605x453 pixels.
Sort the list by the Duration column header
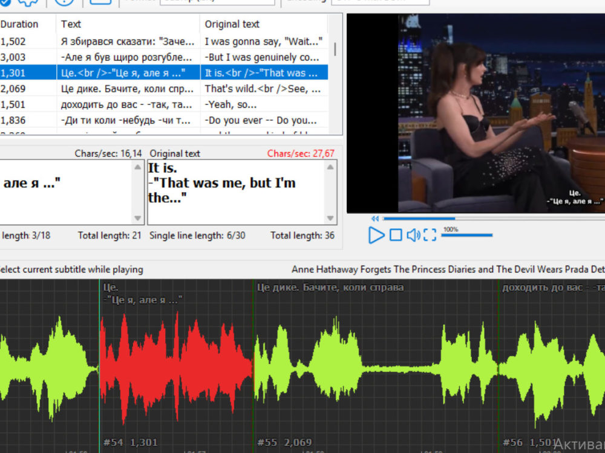point(28,24)
